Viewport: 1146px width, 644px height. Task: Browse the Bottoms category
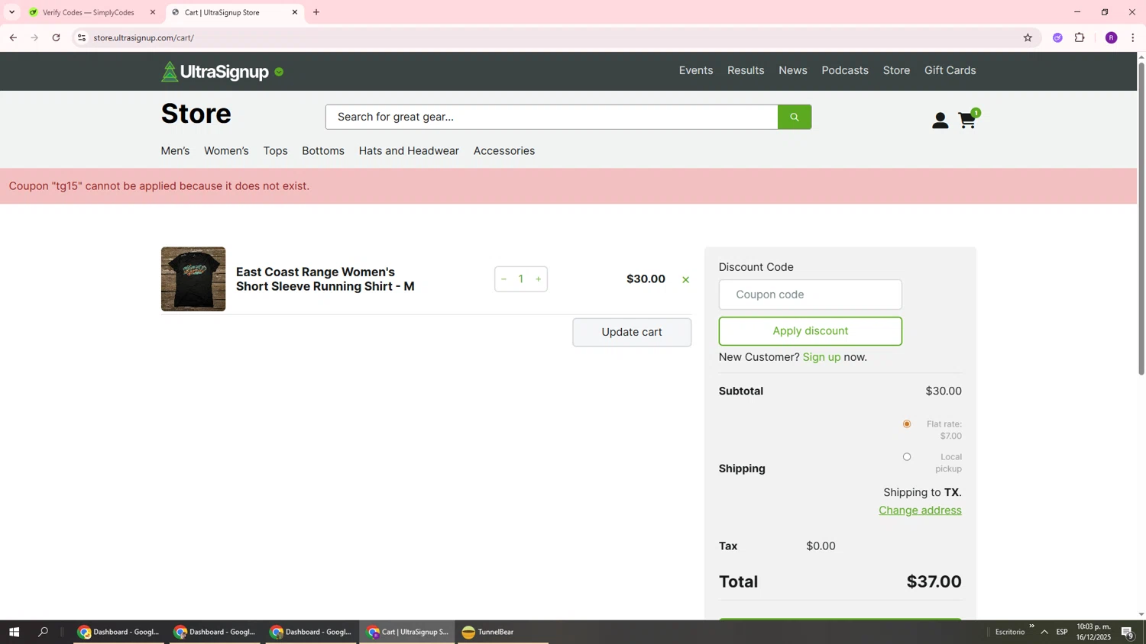pos(323,151)
